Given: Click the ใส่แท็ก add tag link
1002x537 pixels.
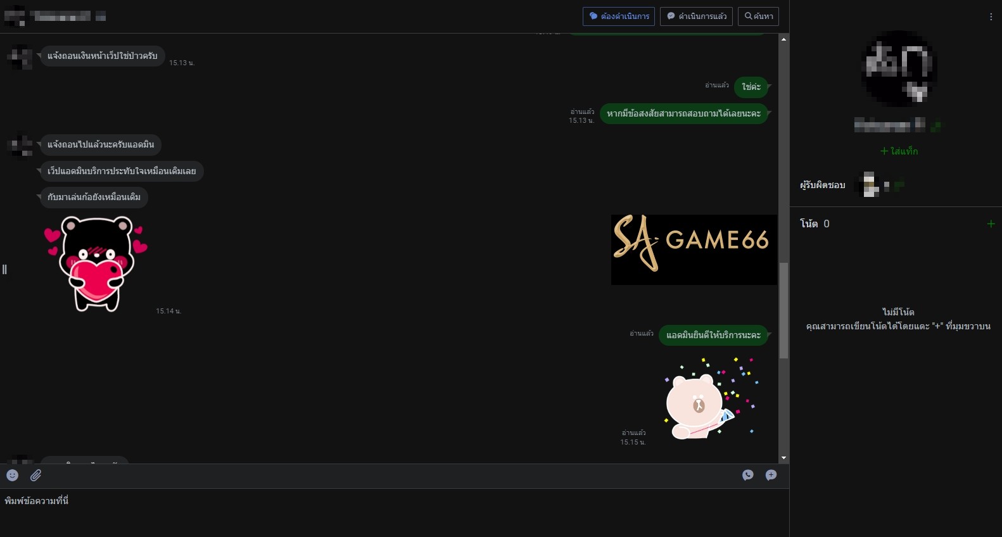Looking at the screenshot, I should point(899,151).
